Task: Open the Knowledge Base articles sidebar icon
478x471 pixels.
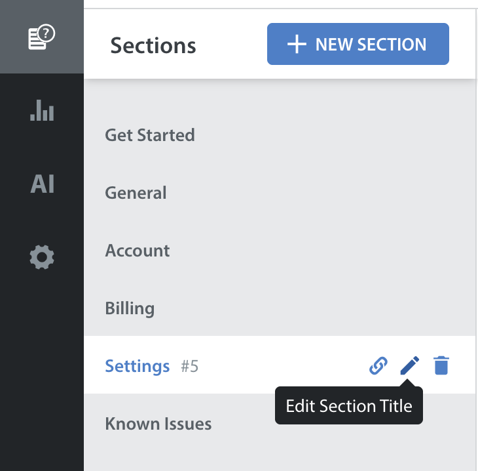Action: click(x=41, y=37)
